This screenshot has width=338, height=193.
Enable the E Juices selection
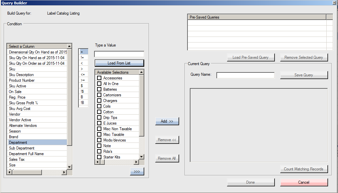pyautogui.click(x=99, y=123)
